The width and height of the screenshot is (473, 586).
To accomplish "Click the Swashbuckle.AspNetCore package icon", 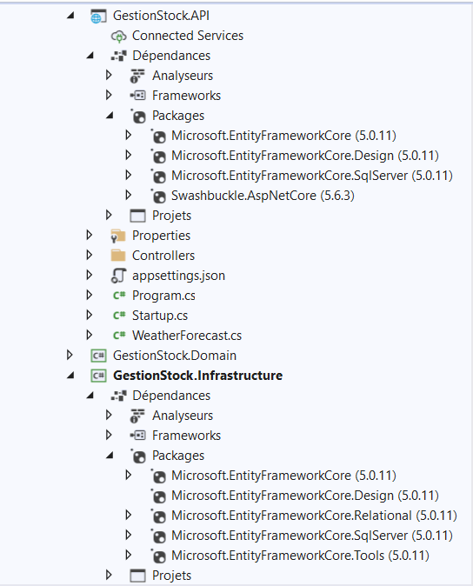I will pyautogui.click(x=158, y=196).
